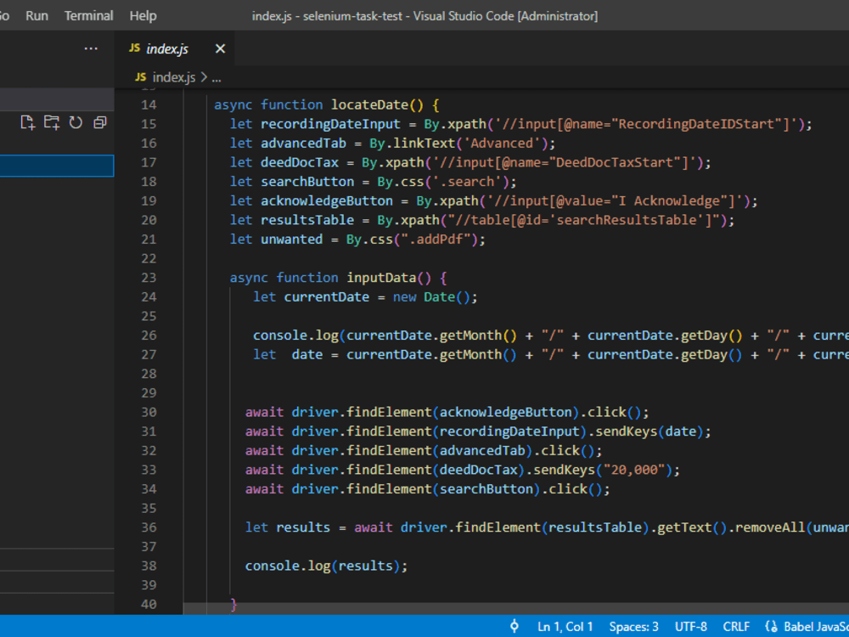Close the index.js editor tab
Image resolution: width=849 pixels, height=637 pixels.
coord(220,48)
